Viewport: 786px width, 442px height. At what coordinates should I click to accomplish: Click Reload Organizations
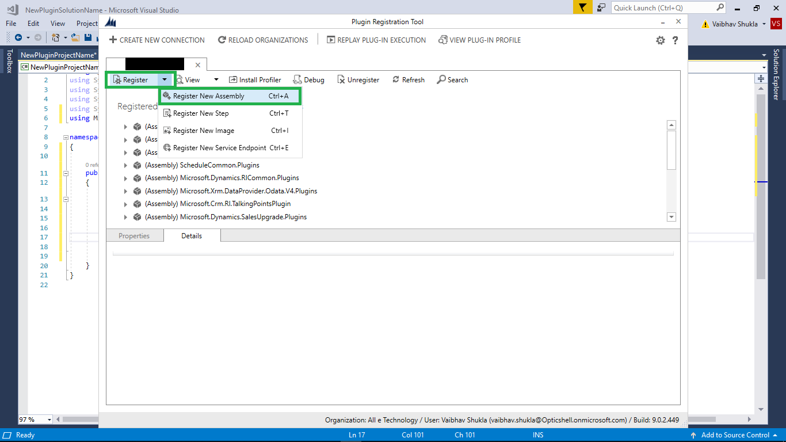pos(264,40)
